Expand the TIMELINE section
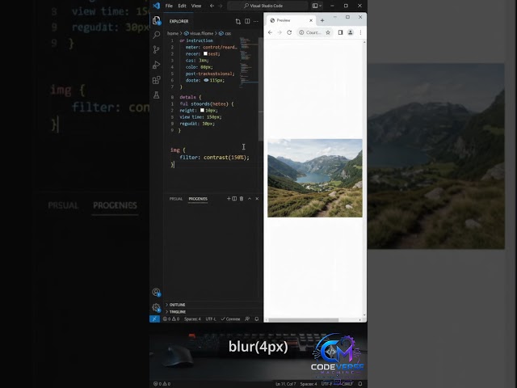517x388 pixels. pos(176,312)
